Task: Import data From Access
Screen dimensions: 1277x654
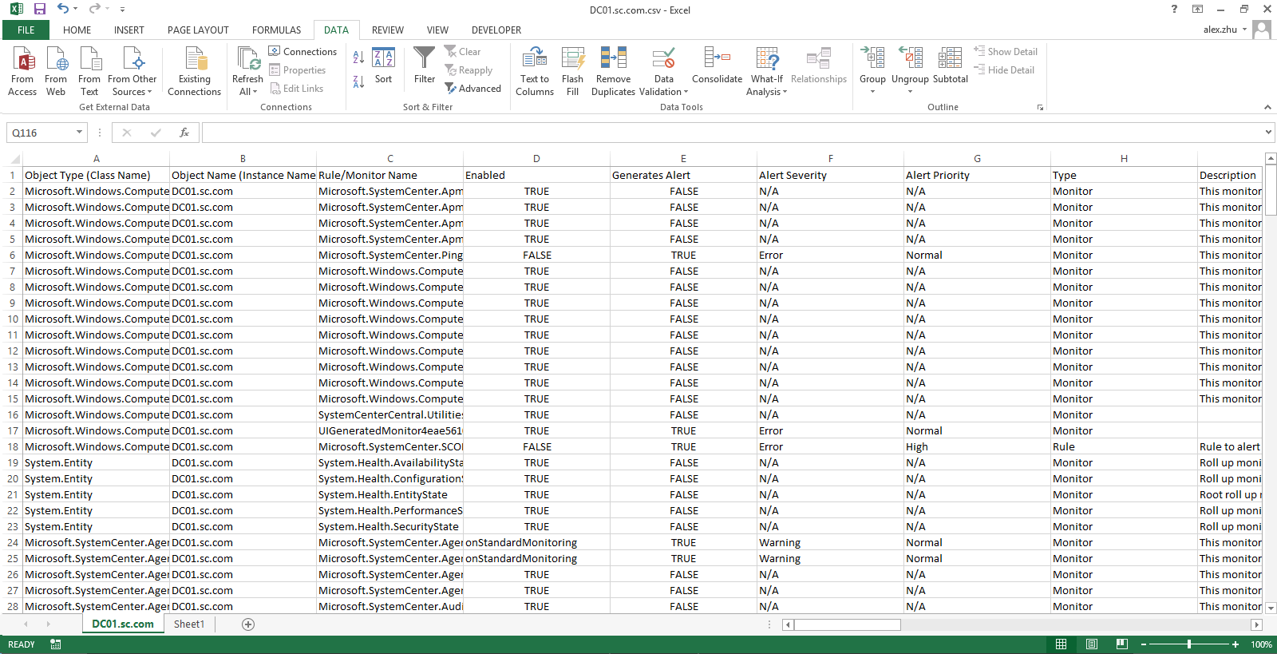Action: [22, 71]
